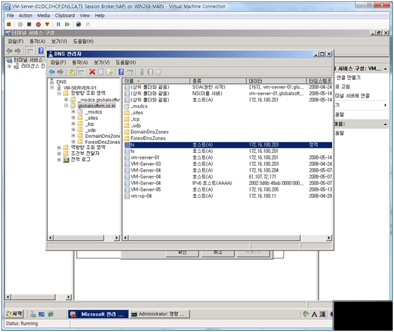The height and width of the screenshot is (332, 394).
Task: Sort by the 종류 column header
Action: click(x=218, y=81)
